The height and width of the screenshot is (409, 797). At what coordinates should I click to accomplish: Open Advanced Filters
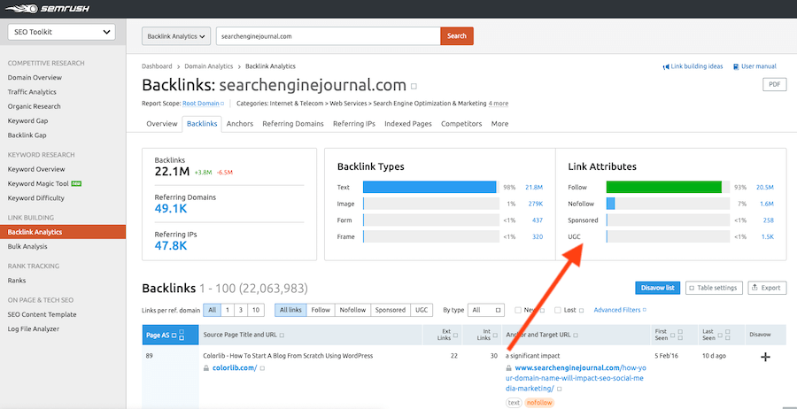(617, 310)
